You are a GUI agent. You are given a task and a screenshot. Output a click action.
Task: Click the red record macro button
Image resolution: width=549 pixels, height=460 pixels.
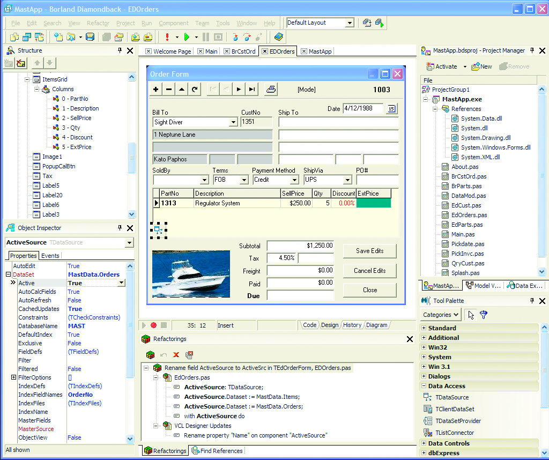click(153, 325)
